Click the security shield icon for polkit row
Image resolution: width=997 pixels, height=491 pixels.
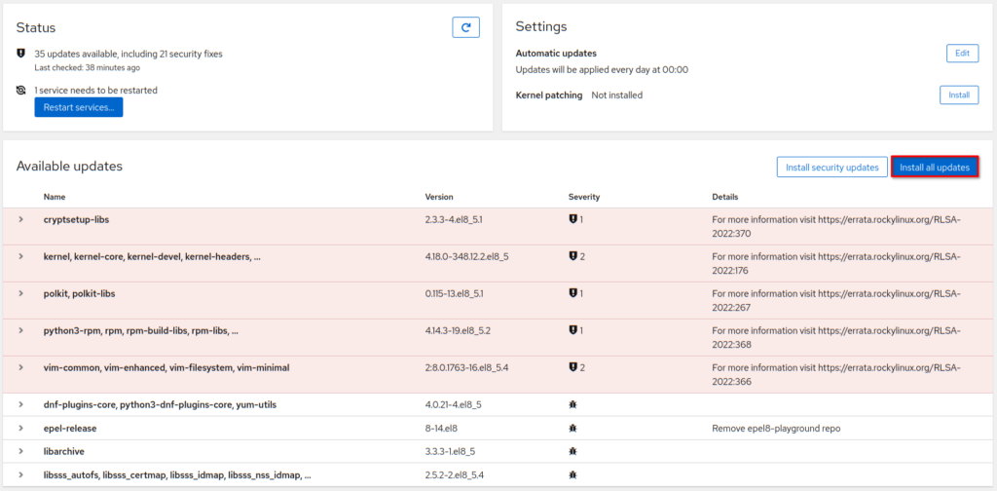pos(572,293)
